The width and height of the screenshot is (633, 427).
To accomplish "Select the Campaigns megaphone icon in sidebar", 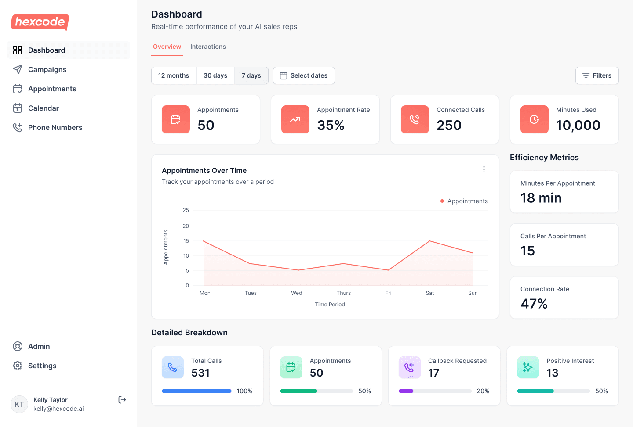I will pyautogui.click(x=18, y=69).
